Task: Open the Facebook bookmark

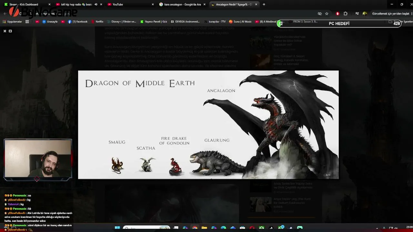Action: (78, 22)
